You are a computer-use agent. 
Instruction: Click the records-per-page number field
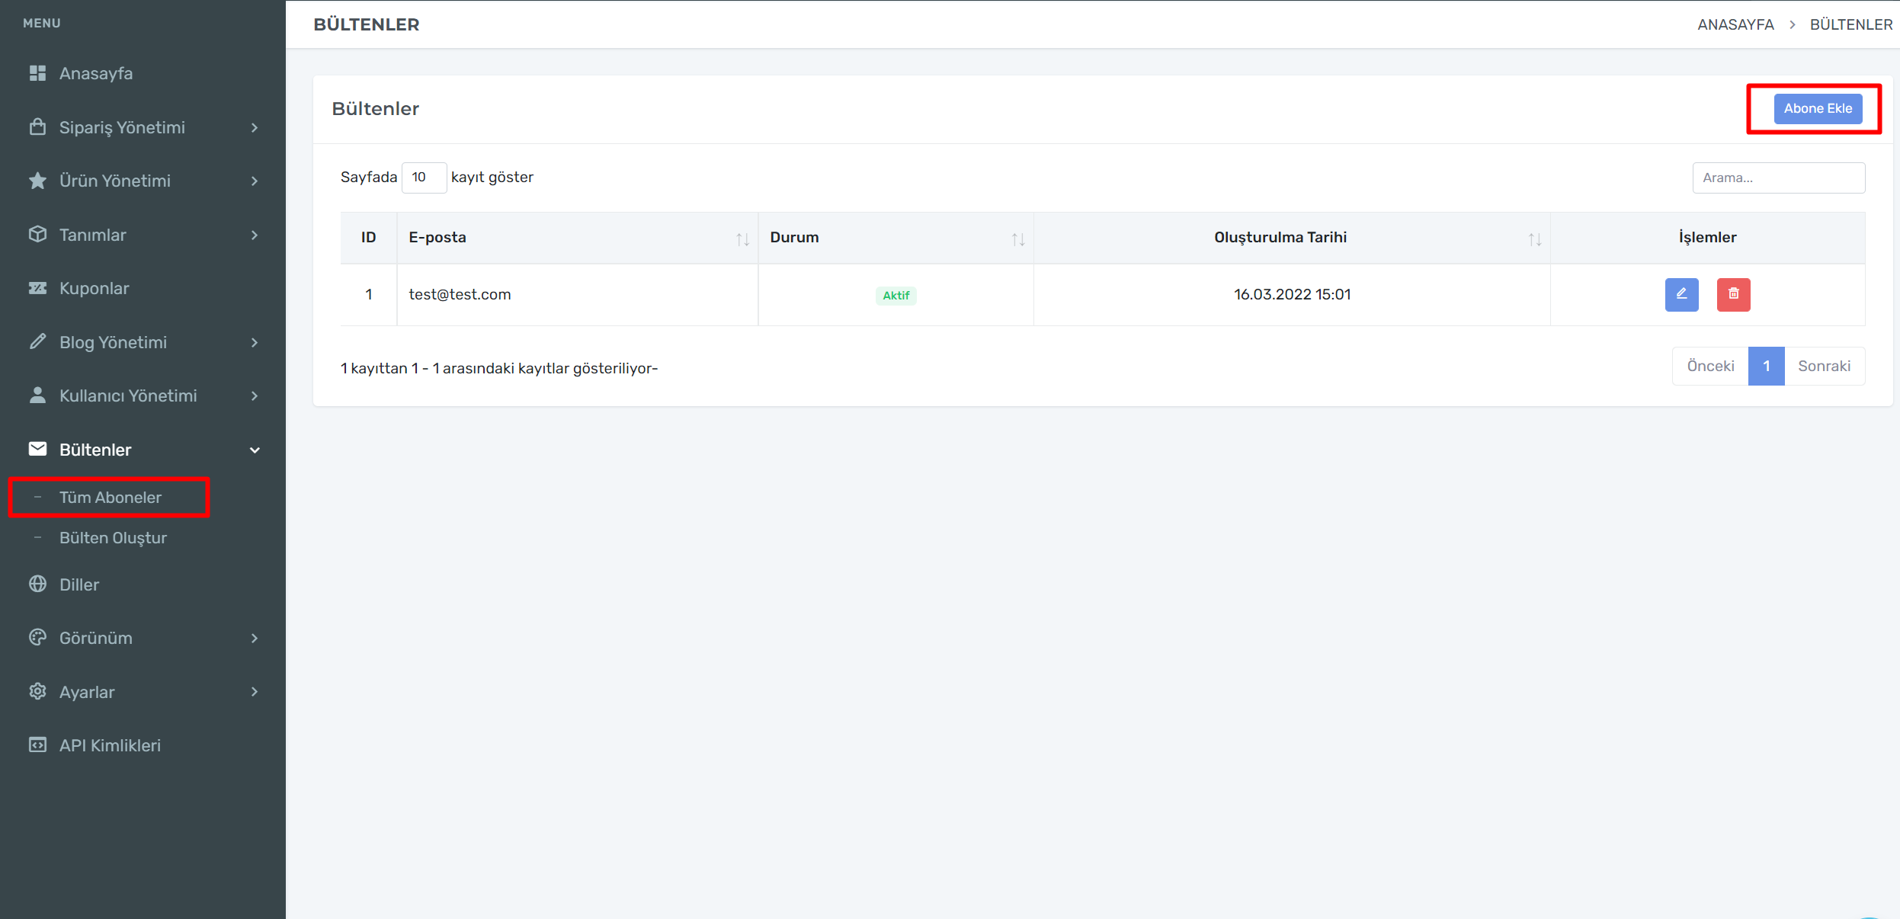(x=424, y=178)
